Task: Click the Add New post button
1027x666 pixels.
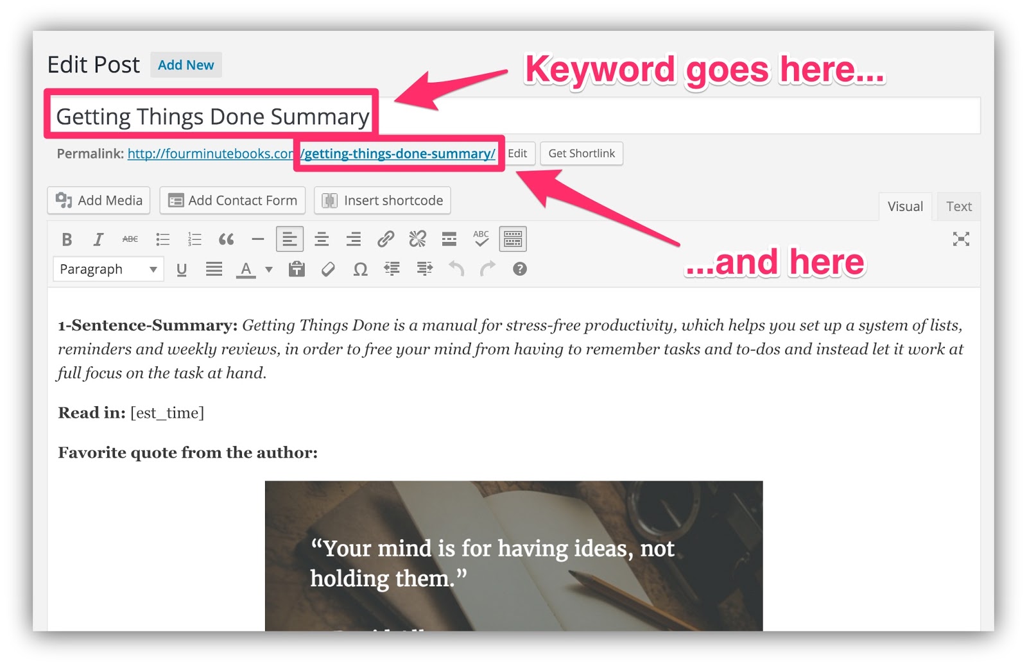Action: tap(186, 65)
